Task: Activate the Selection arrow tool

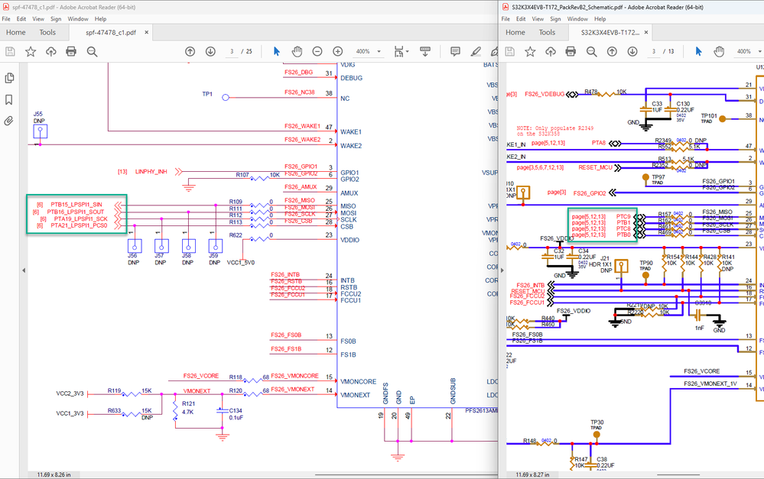Action: [276, 51]
